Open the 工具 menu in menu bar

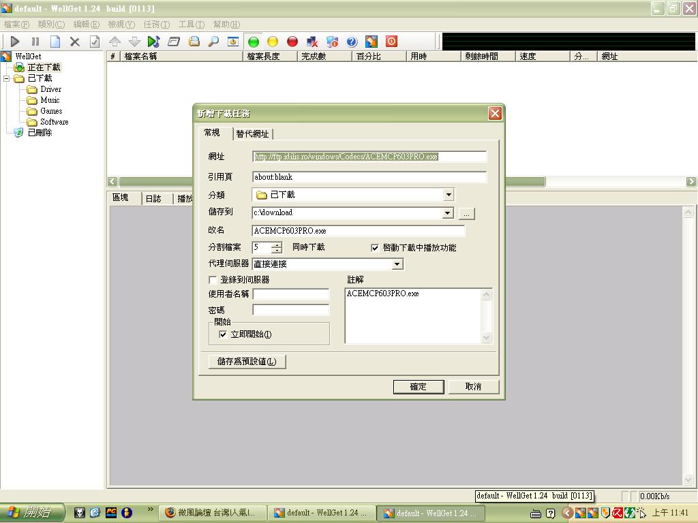point(190,25)
